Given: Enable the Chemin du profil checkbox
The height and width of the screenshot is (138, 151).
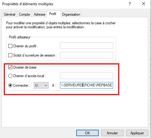Looking at the screenshot, I should pos(10,46).
